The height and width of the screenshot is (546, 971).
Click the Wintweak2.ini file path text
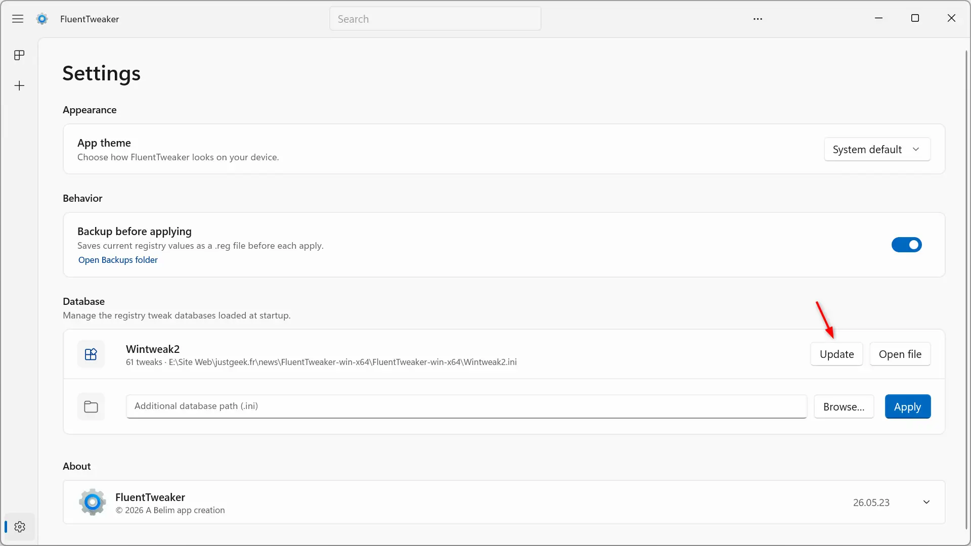(x=343, y=362)
